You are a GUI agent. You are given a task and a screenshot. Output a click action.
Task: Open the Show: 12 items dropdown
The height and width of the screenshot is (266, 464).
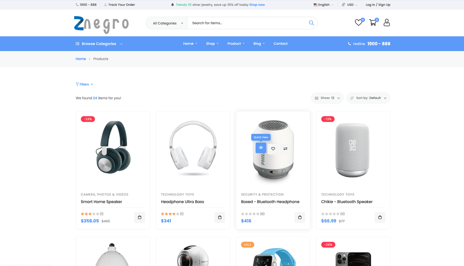coord(327,98)
